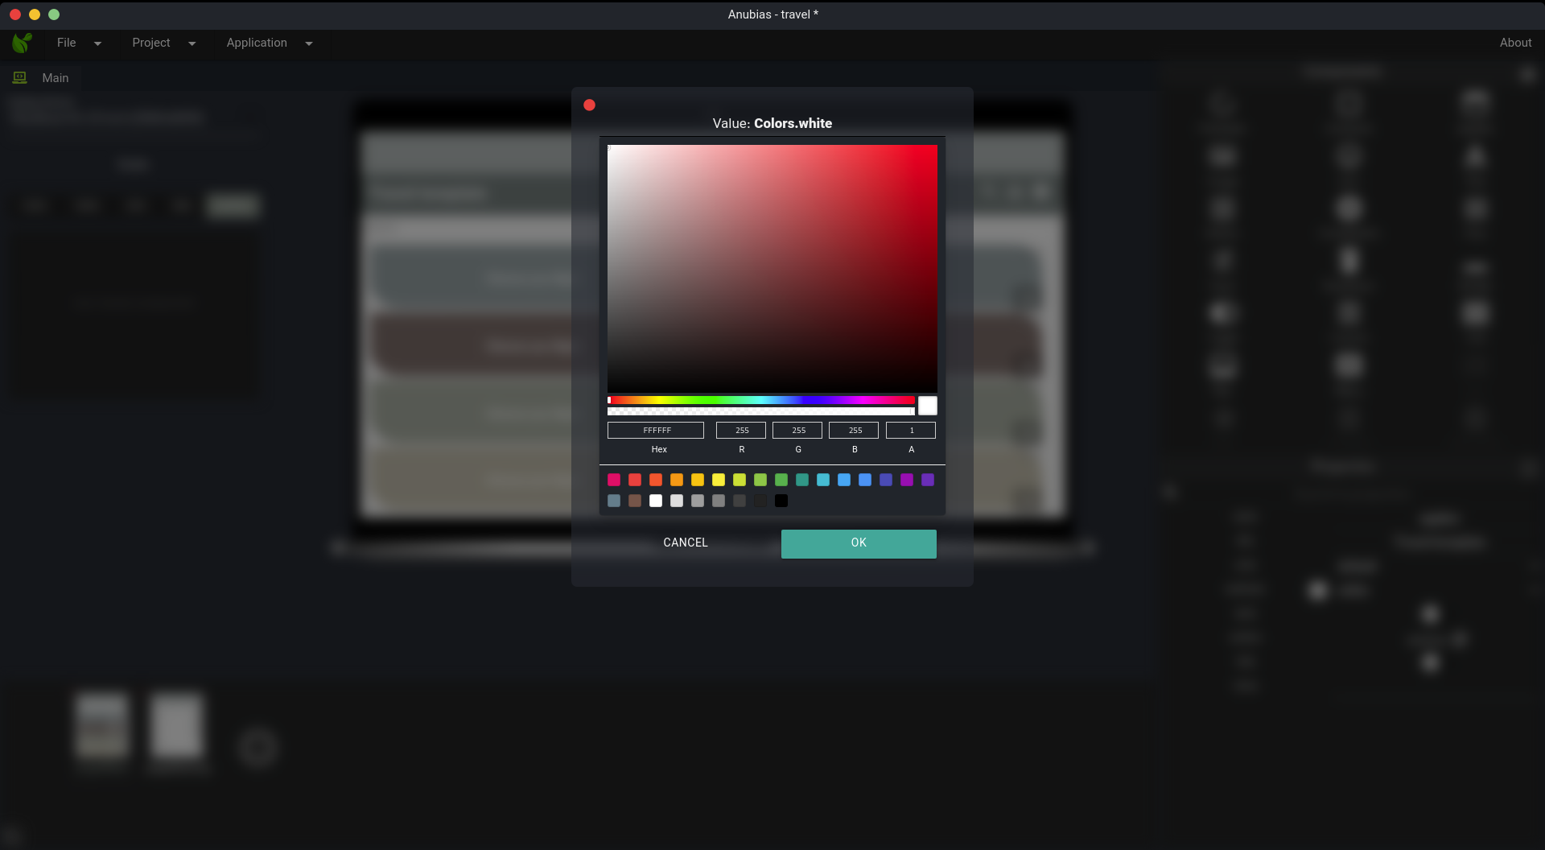The image size is (1545, 850).
Task: Expand the File menu dropdown arrow
Action: [97, 43]
